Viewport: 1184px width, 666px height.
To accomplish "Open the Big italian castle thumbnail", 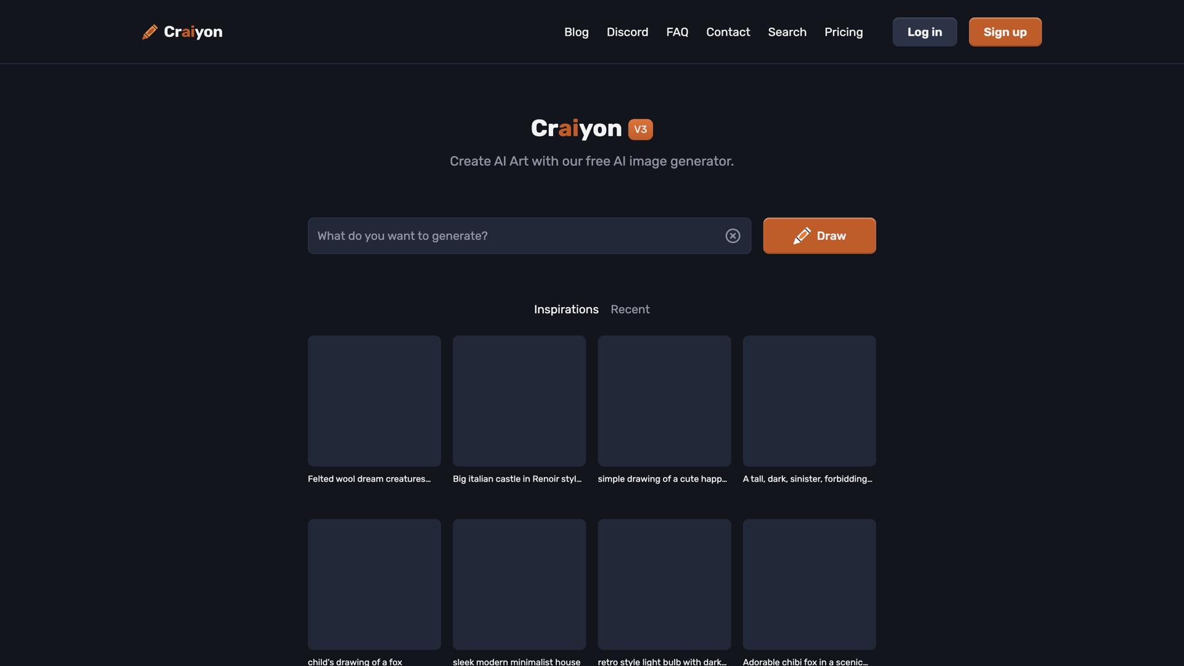I will (x=519, y=401).
